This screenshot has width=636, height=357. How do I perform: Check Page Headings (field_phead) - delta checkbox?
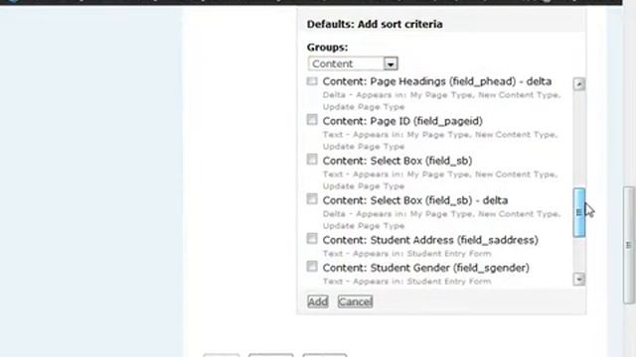point(312,81)
